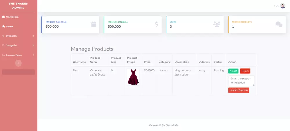
Task: Click the users group icon on Users card
Action: click(217, 24)
